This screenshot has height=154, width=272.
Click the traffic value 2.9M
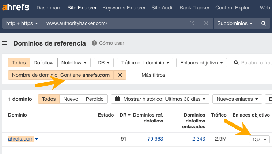pyautogui.click(x=221, y=139)
